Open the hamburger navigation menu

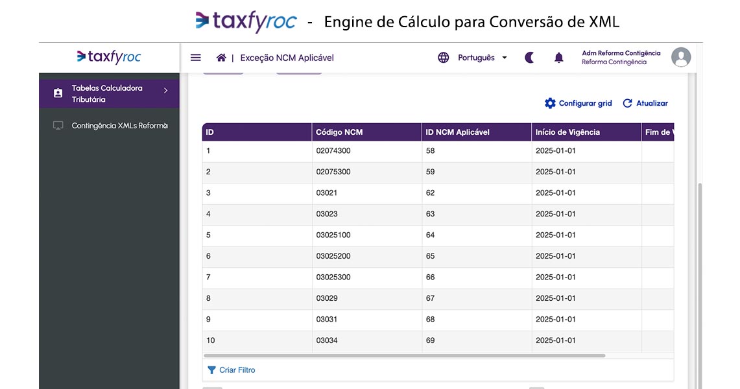tap(196, 58)
